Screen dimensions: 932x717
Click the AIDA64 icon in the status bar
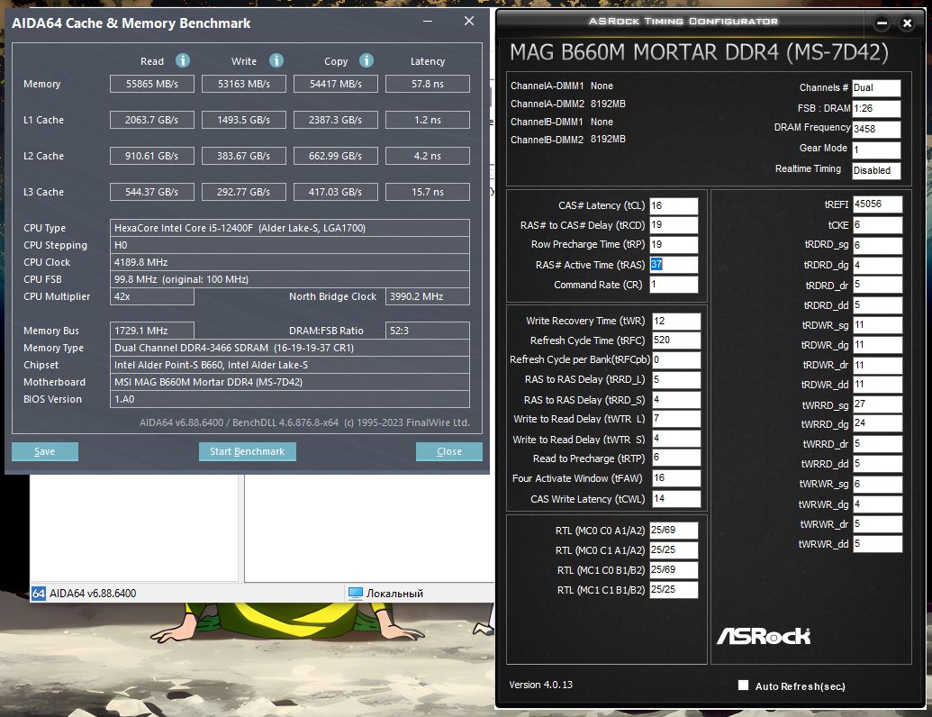39,594
